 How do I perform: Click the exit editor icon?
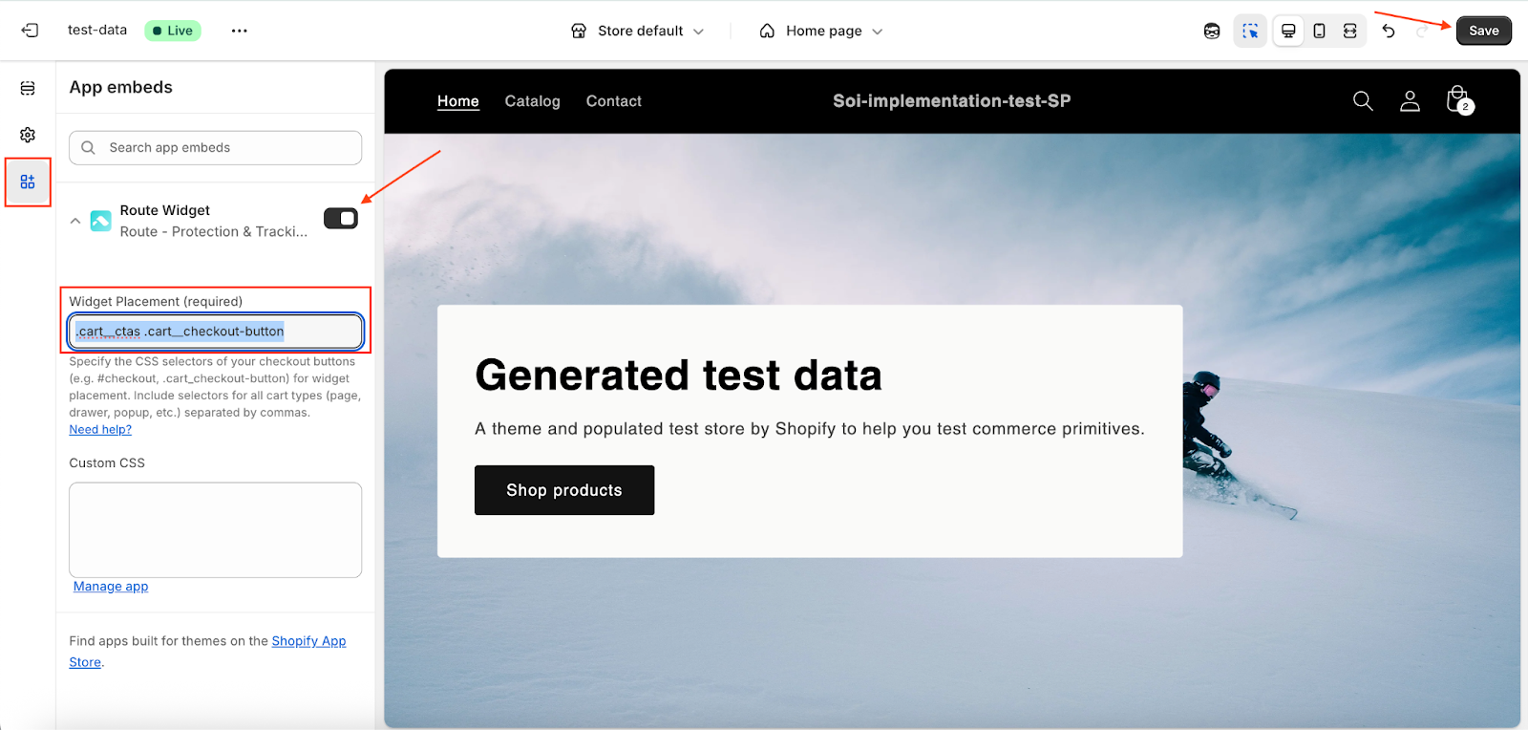point(30,31)
